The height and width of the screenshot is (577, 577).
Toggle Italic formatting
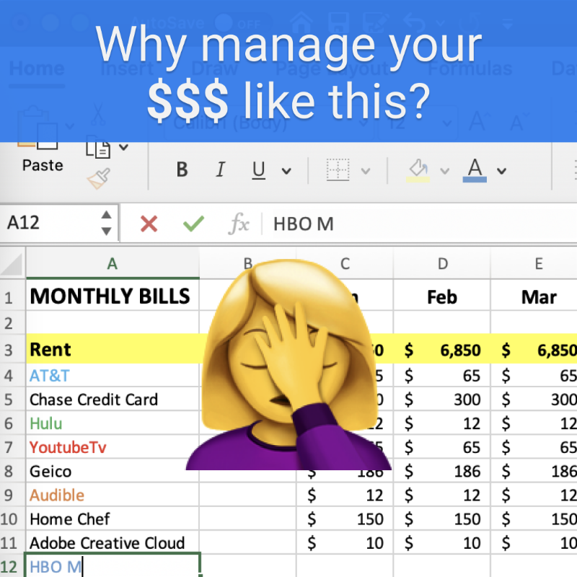point(221,169)
